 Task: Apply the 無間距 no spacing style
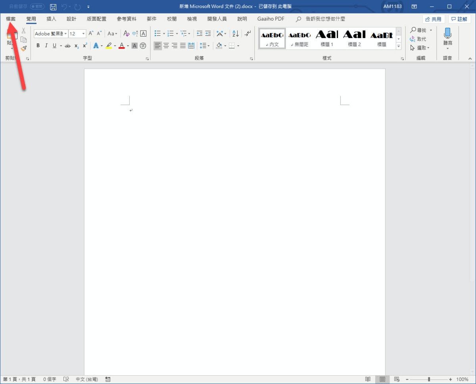[x=299, y=39]
